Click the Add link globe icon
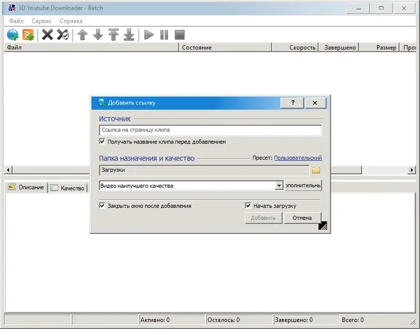Image resolution: width=420 pixels, height=329 pixels. 13,34
